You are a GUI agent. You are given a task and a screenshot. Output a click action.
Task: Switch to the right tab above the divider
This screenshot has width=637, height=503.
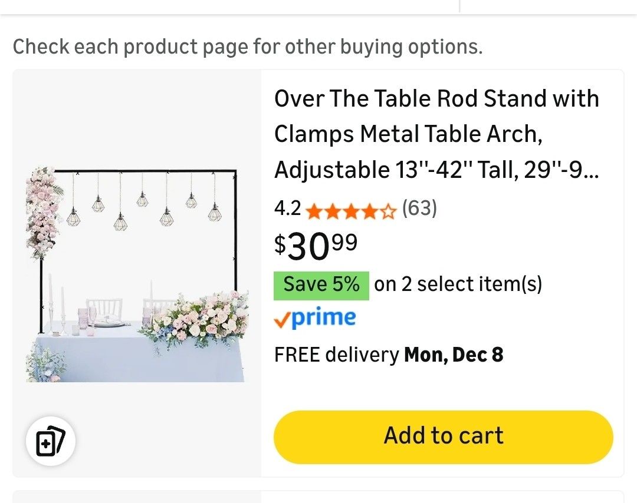click(x=549, y=5)
